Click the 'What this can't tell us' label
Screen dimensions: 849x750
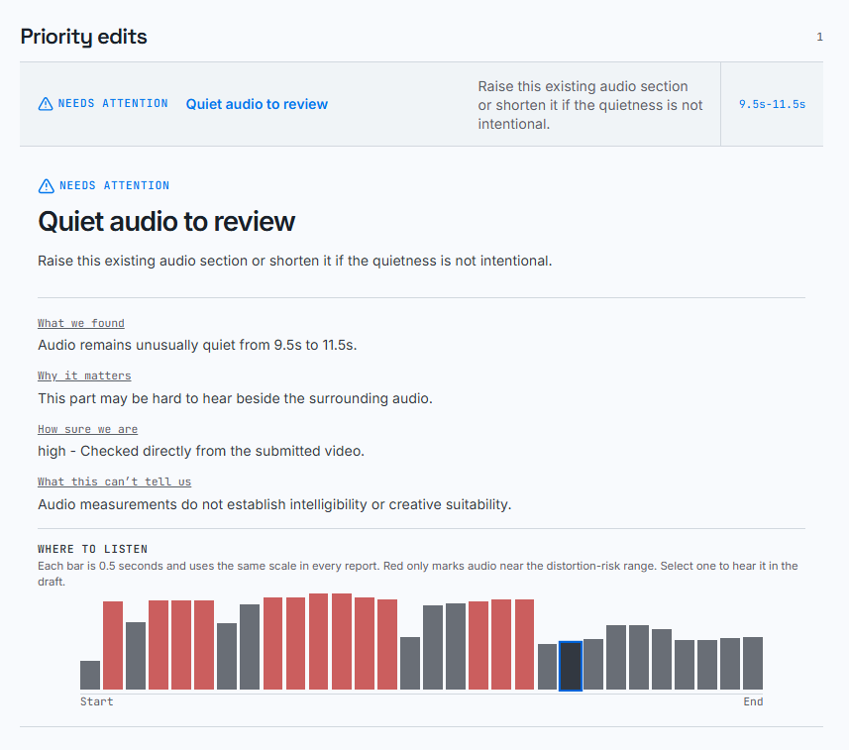click(x=114, y=482)
